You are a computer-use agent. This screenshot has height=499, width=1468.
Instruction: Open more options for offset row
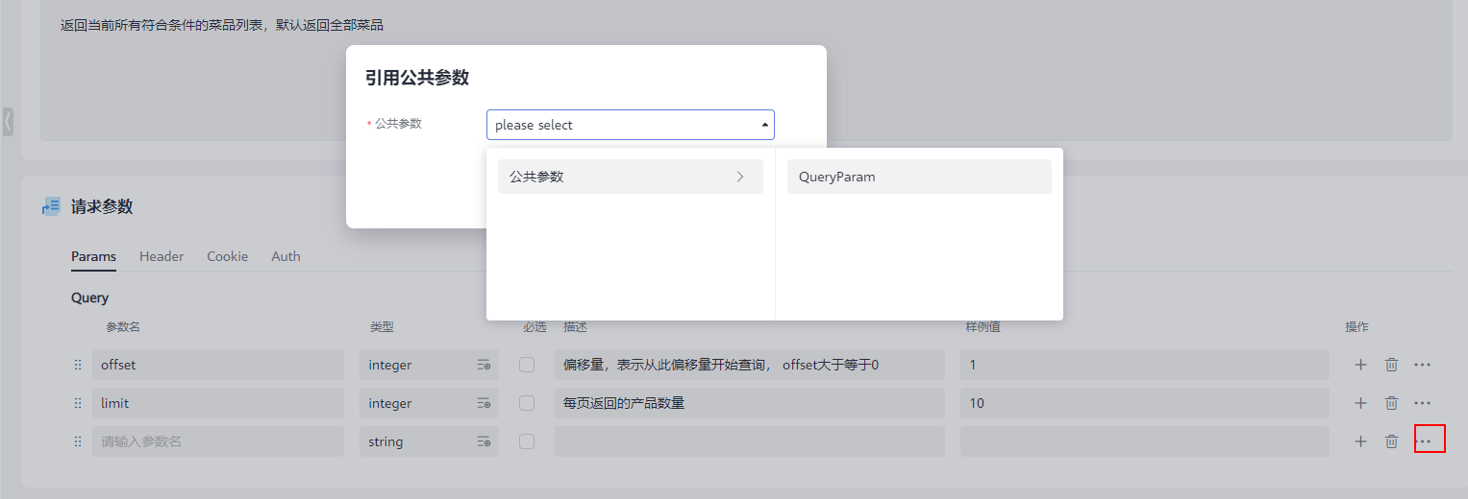pos(1423,365)
